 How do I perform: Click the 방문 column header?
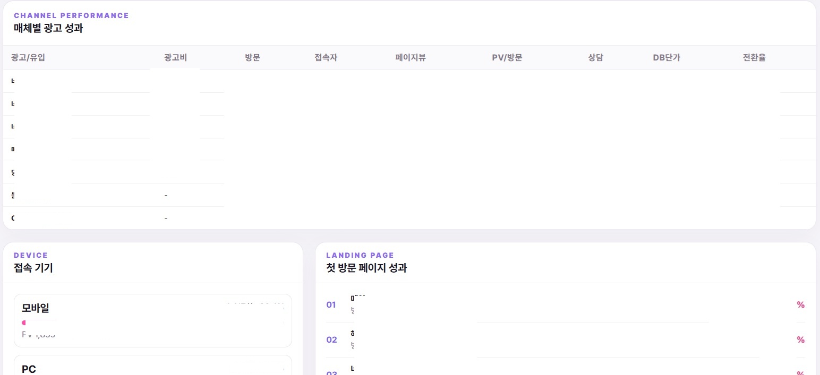point(253,58)
